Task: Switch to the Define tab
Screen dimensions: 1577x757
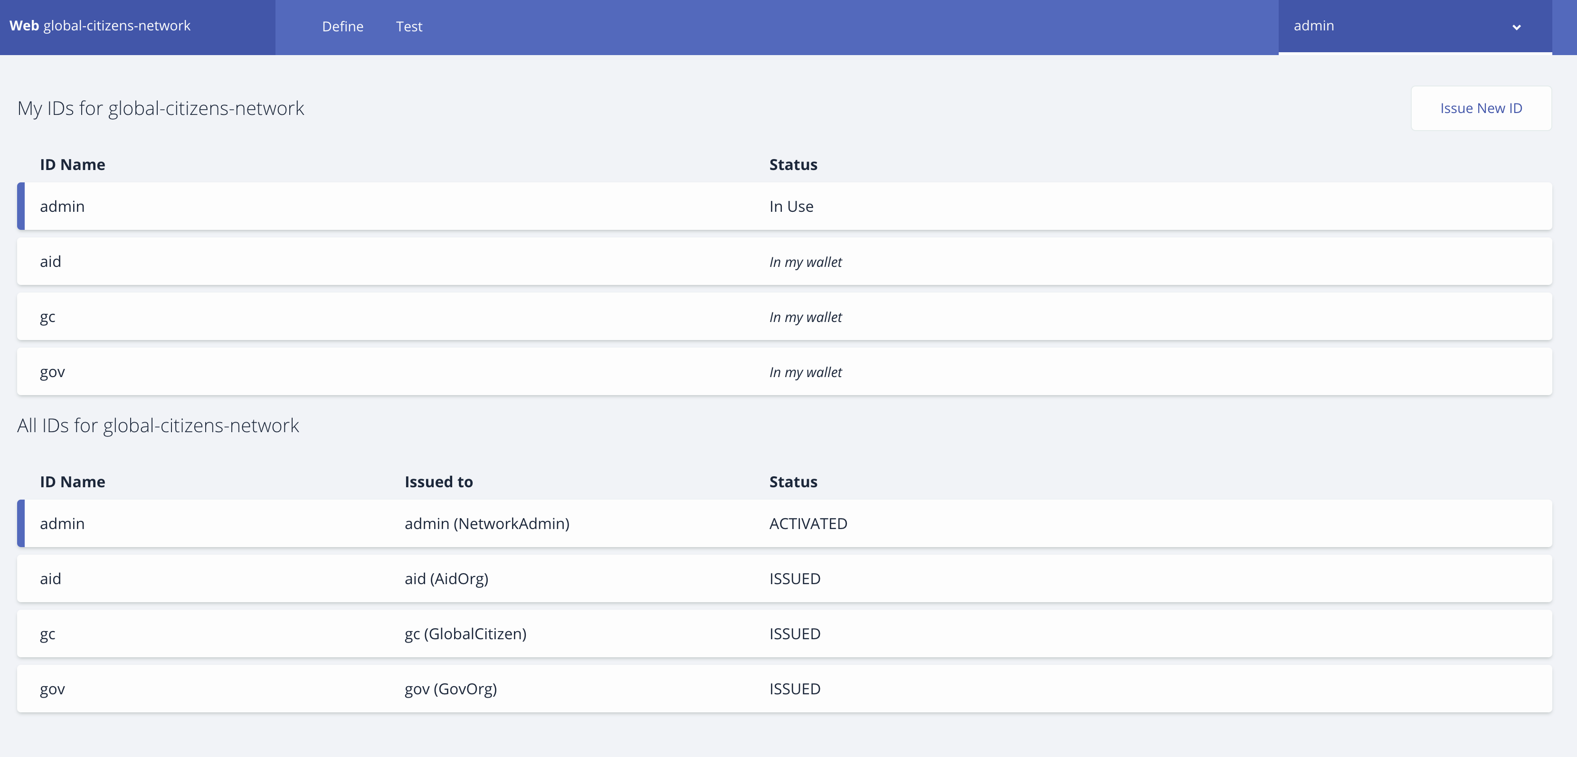Action: [342, 26]
